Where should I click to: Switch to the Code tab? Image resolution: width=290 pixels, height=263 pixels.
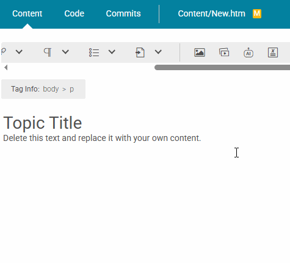74,13
